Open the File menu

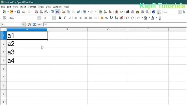(x=3, y=7)
